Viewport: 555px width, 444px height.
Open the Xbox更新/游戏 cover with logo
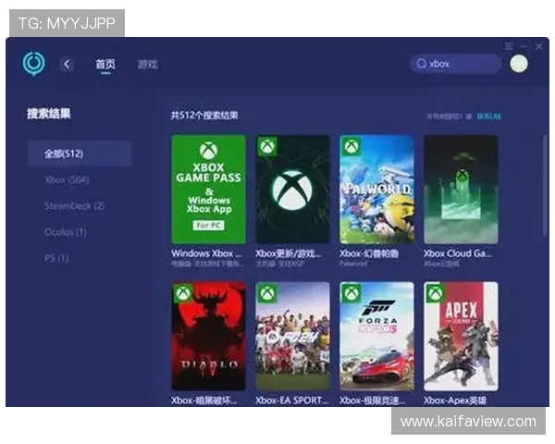(292, 189)
